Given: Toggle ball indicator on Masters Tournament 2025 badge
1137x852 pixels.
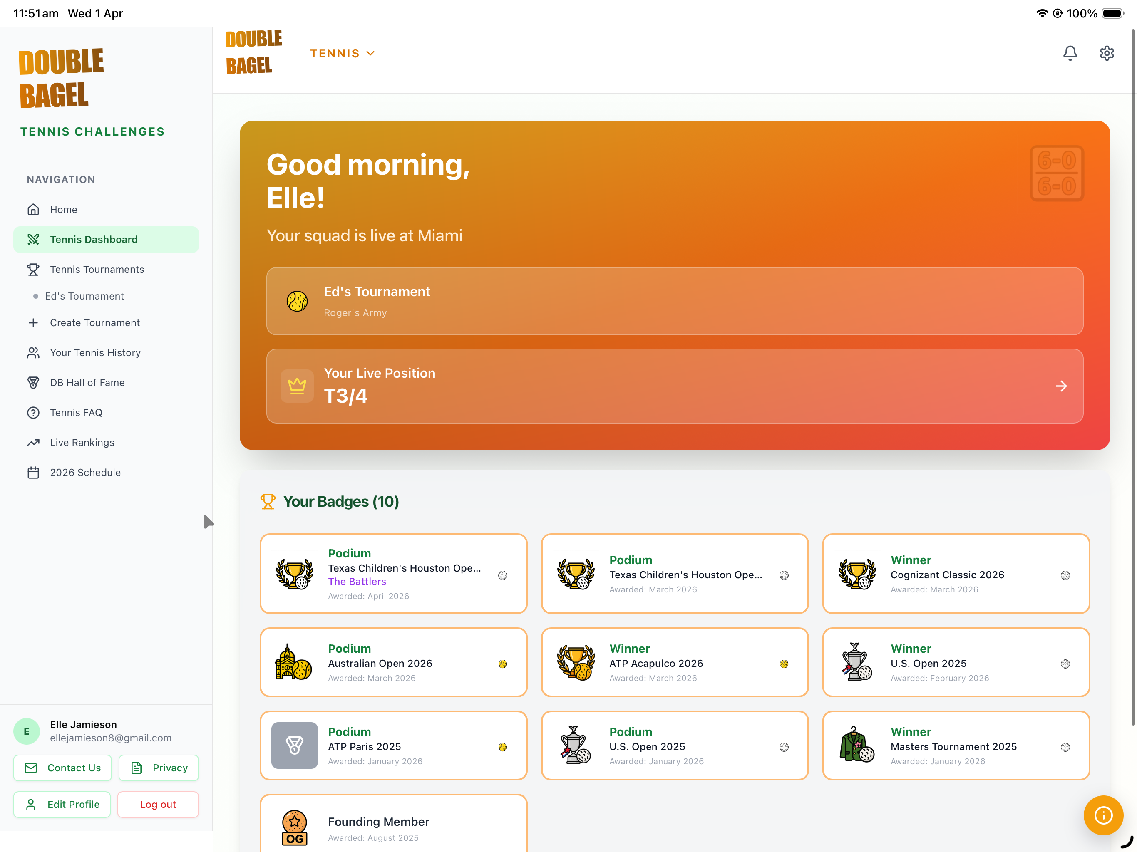Looking at the screenshot, I should (1065, 747).
